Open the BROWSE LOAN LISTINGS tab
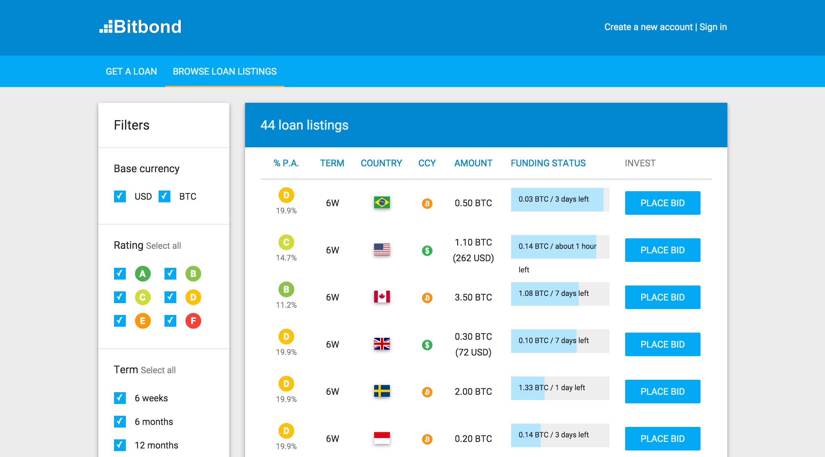This screenshot has width=825, height=457. [x=224, y=71]
